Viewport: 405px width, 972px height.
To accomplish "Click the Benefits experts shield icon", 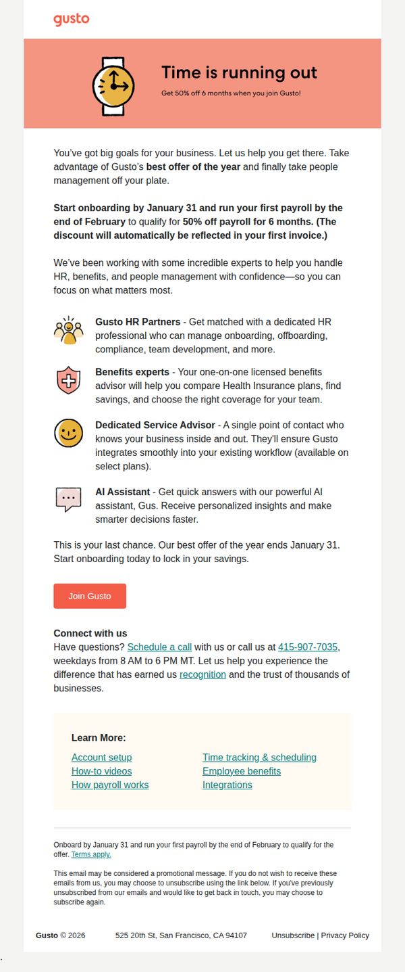I will [68, 381].
